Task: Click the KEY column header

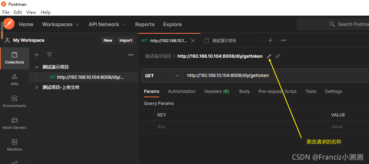Action: pos(162,115)
